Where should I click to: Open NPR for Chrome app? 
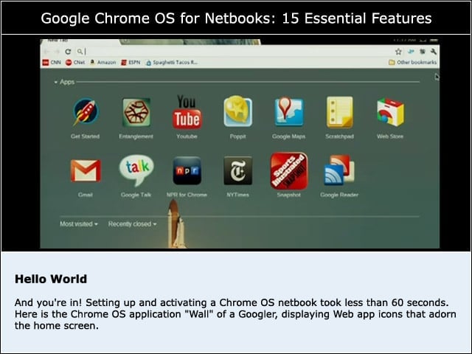tap(187, 170)
